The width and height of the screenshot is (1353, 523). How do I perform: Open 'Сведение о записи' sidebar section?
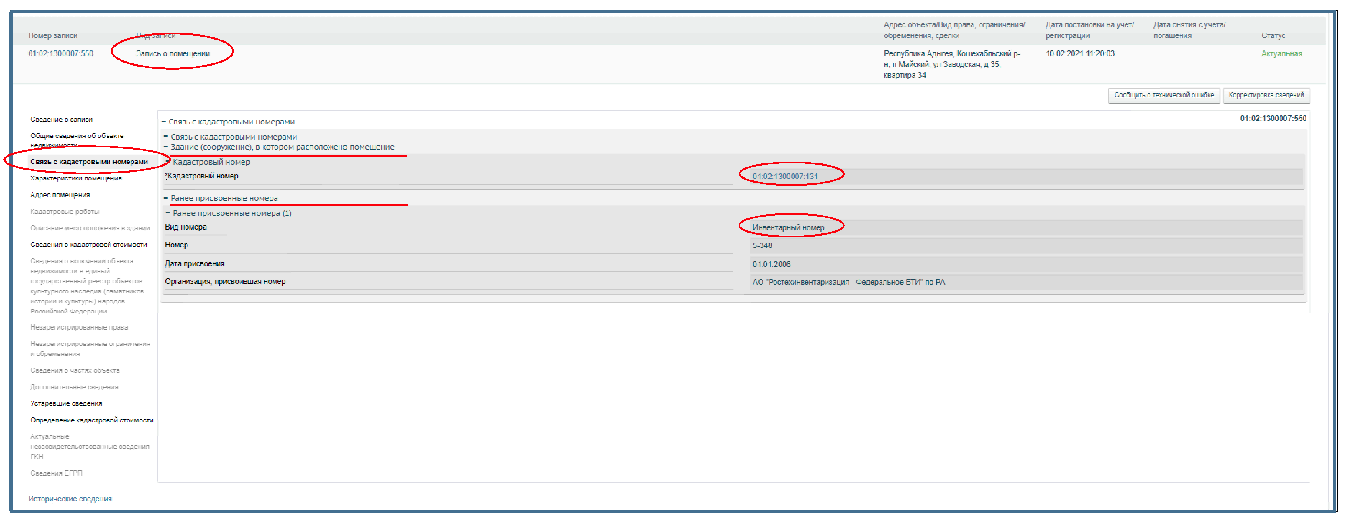(61, 120)
